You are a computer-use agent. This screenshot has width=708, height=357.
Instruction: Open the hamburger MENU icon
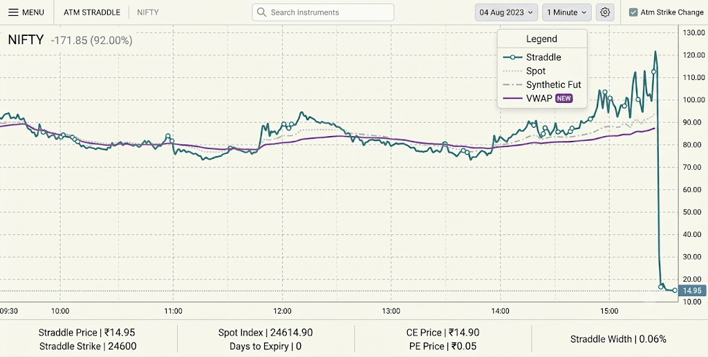pyautogui.click(x=14, y=12)
